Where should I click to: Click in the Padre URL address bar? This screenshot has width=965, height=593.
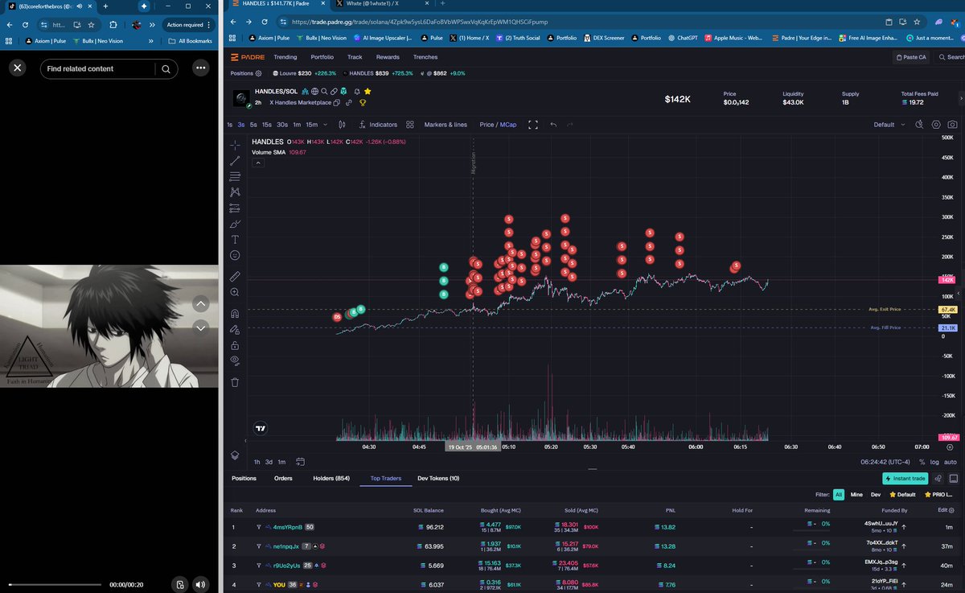579,22
